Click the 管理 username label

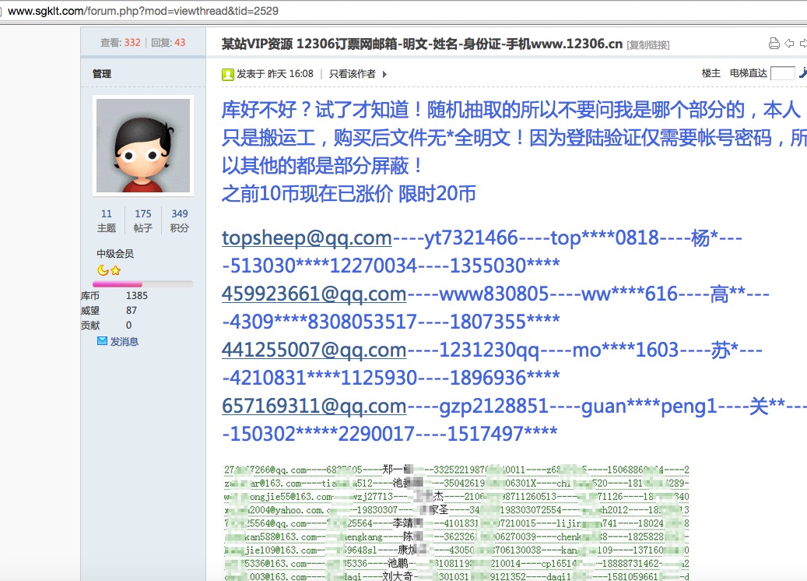tap(102, 74)
